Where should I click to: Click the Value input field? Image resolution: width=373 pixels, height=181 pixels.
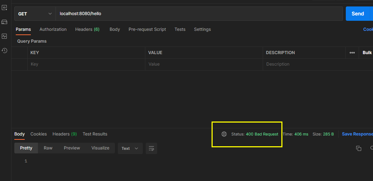pos(204,64)
